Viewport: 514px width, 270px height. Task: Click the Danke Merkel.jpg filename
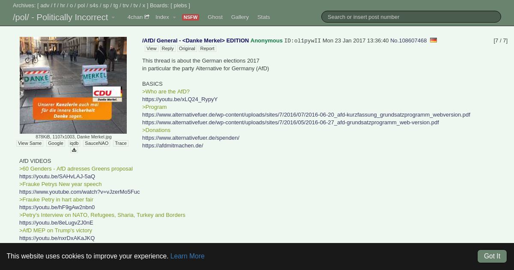(94, 137)
